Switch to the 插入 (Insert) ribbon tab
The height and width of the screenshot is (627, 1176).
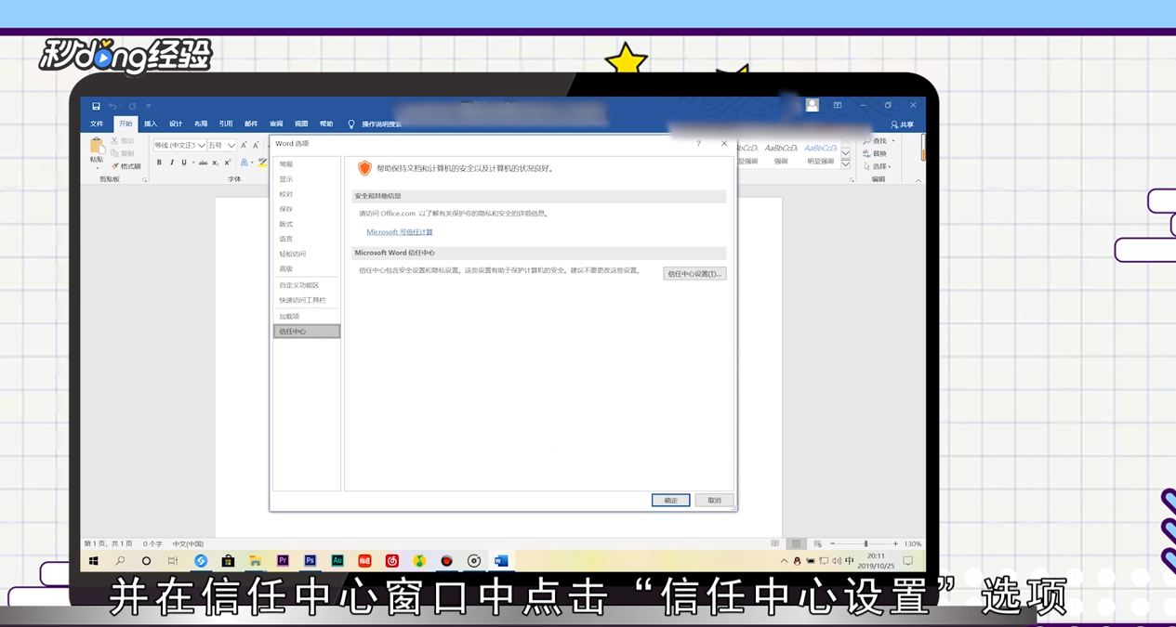[x=151, y=124]
